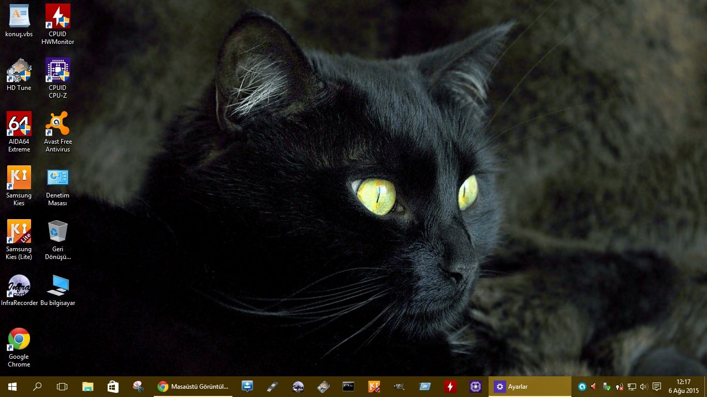707x397 pixels.
Task: Open the Denetim Masası desktop icon
Action: tap(58, 186)
